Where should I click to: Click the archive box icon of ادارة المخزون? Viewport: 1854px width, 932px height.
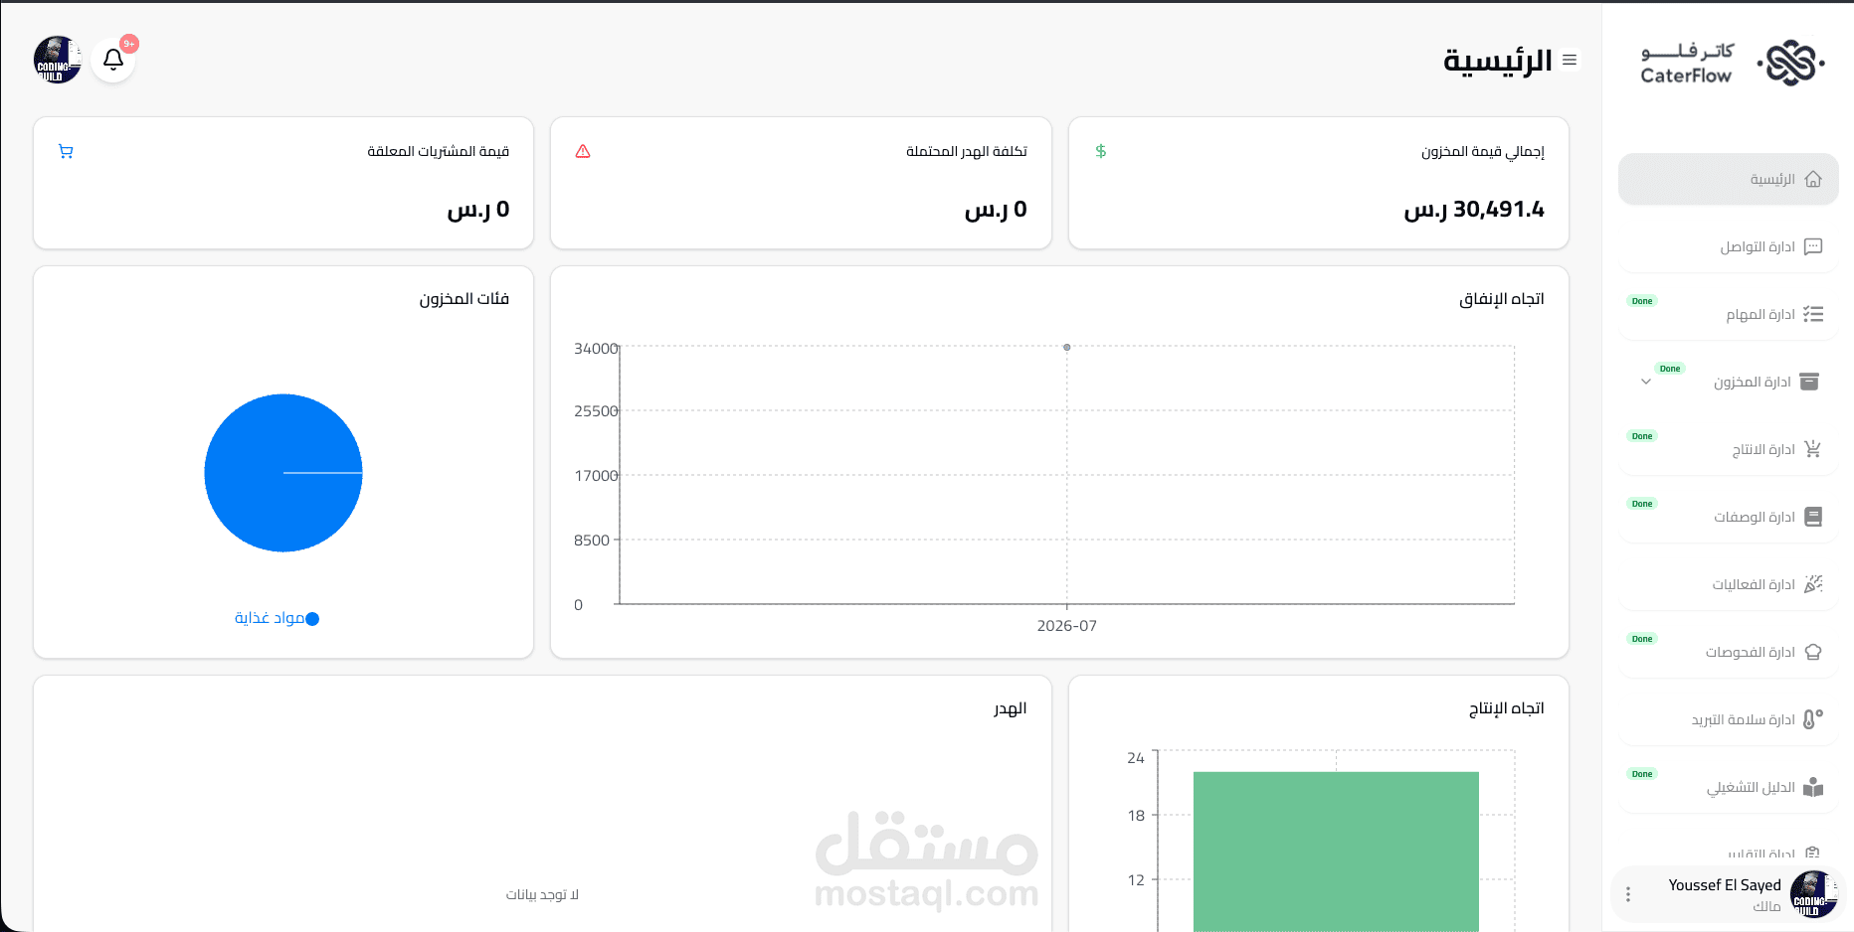[1809, 382]
